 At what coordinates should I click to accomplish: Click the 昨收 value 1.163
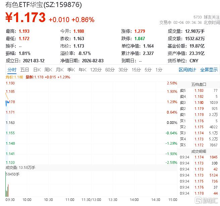(x=79, y=39)
